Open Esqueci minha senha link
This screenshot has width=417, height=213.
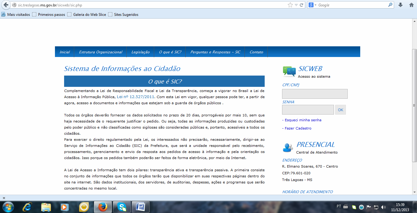pos(302,120)
